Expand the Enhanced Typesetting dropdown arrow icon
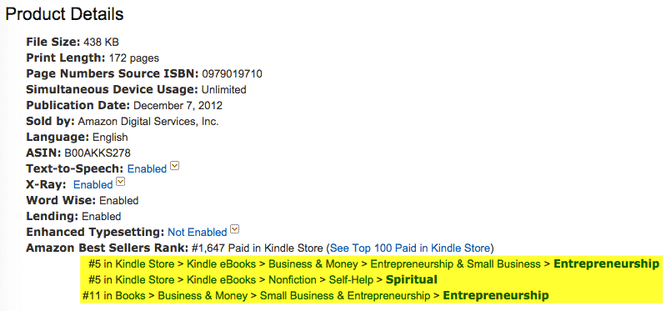This screenshot has height=311, width=671. (x=234, y=230)
